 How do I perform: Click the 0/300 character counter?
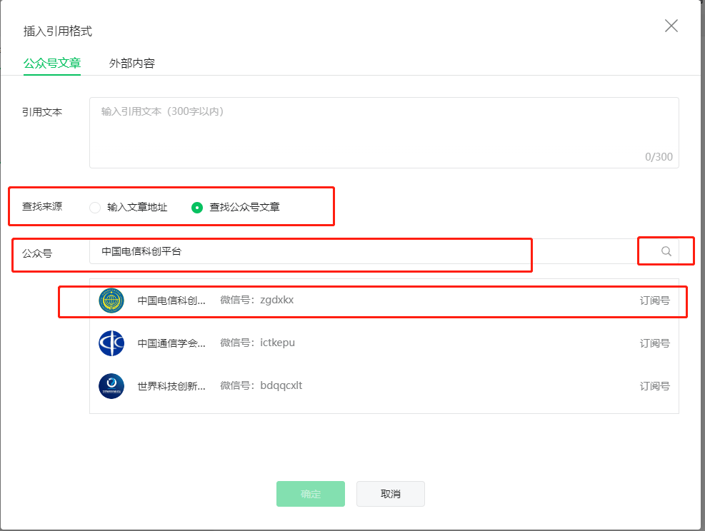[659, 157]
